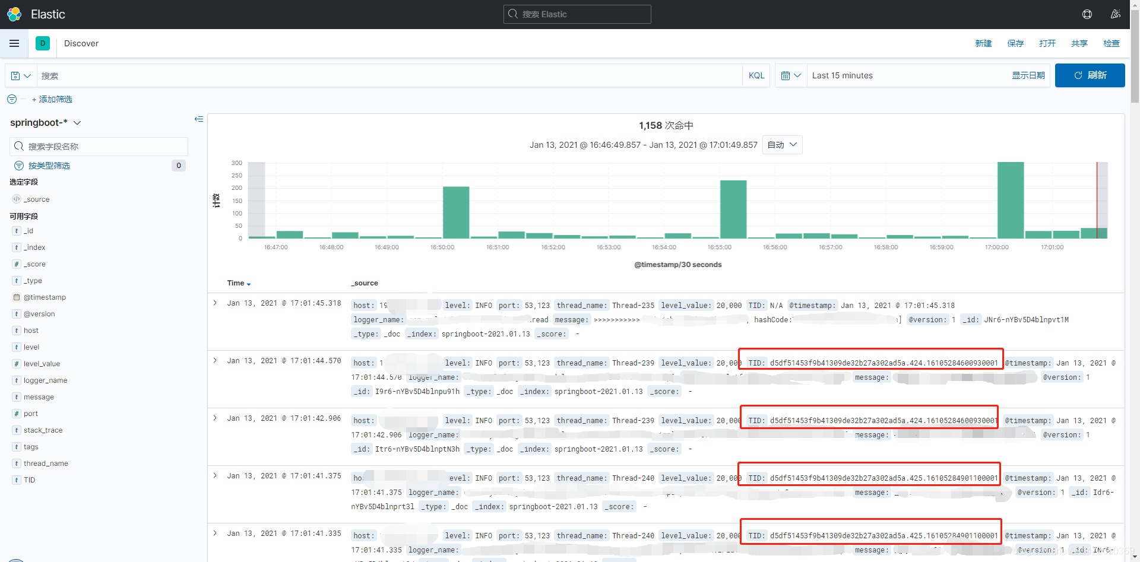Click the 保存 save link
The width and height of the screenshot is (1140, 562).
click(x=1015, y=43)
